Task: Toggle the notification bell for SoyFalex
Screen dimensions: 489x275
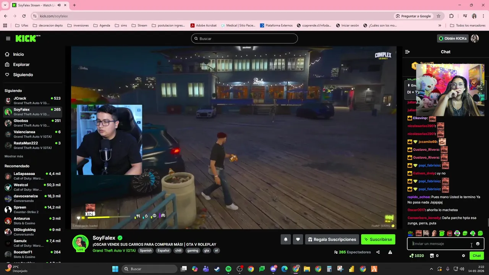Action: point(285,239)
